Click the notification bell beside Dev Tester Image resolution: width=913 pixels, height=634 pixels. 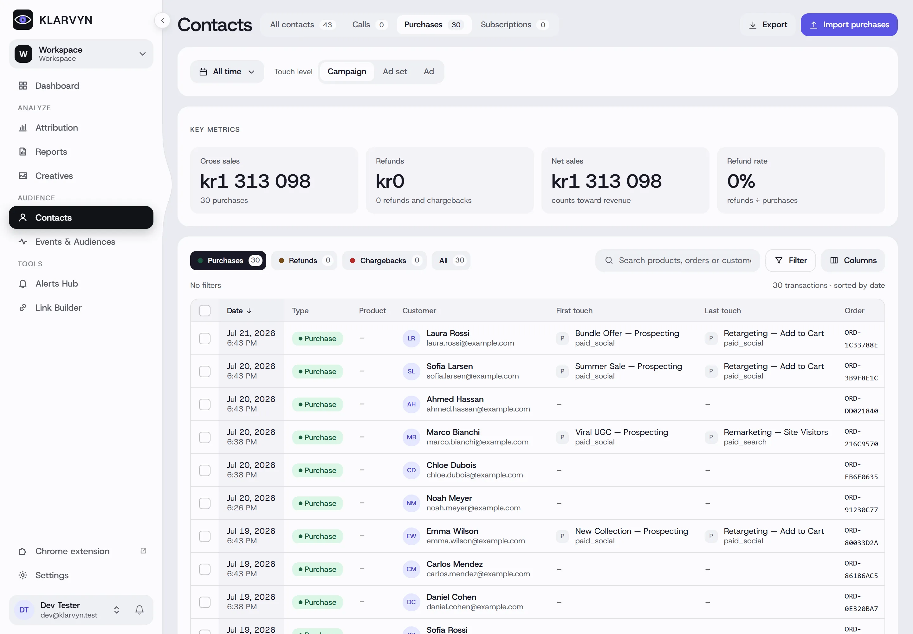139,609
